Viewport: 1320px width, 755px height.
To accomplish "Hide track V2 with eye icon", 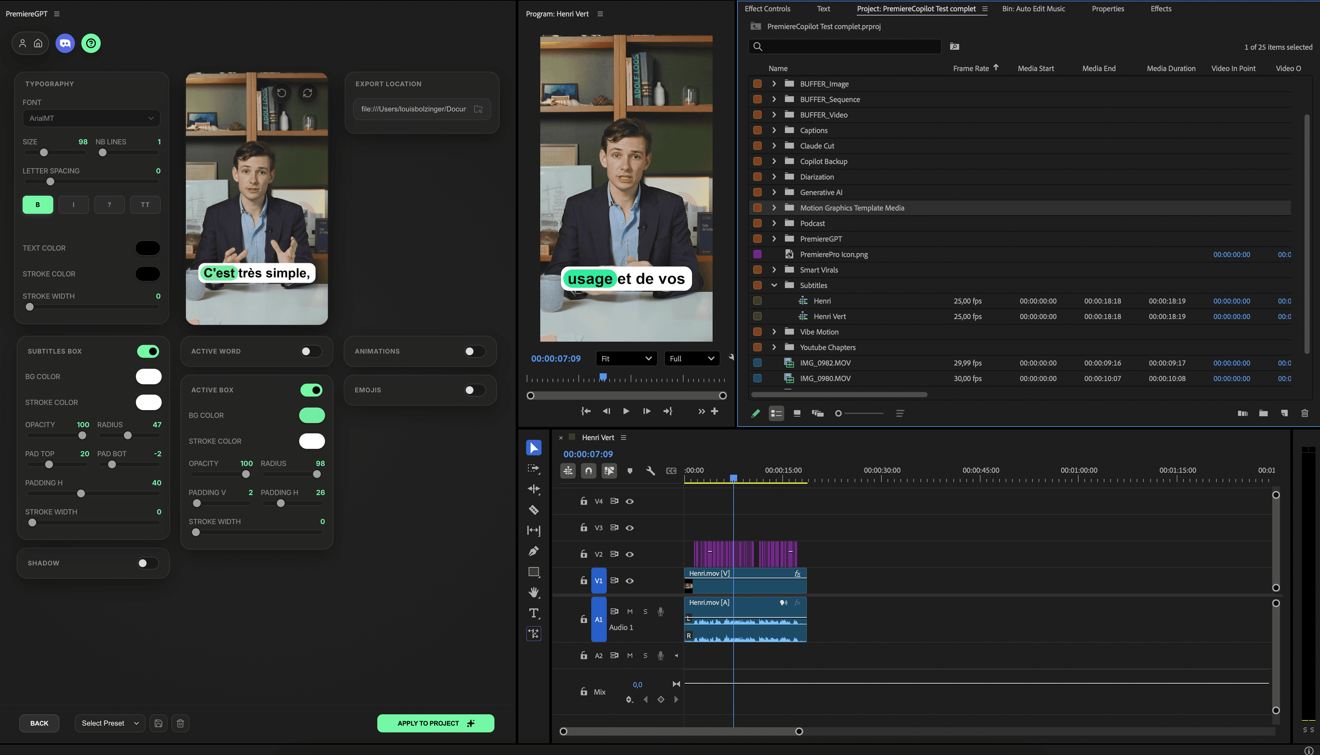I will coord(630,554).
